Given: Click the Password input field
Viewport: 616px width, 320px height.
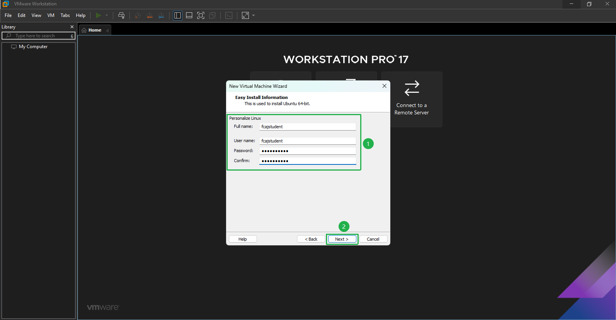Looking at the screenshot, I should click(x=307, y=151).
